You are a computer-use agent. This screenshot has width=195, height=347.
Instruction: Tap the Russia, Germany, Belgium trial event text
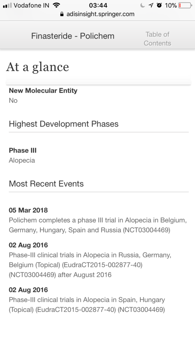point(90,260)
